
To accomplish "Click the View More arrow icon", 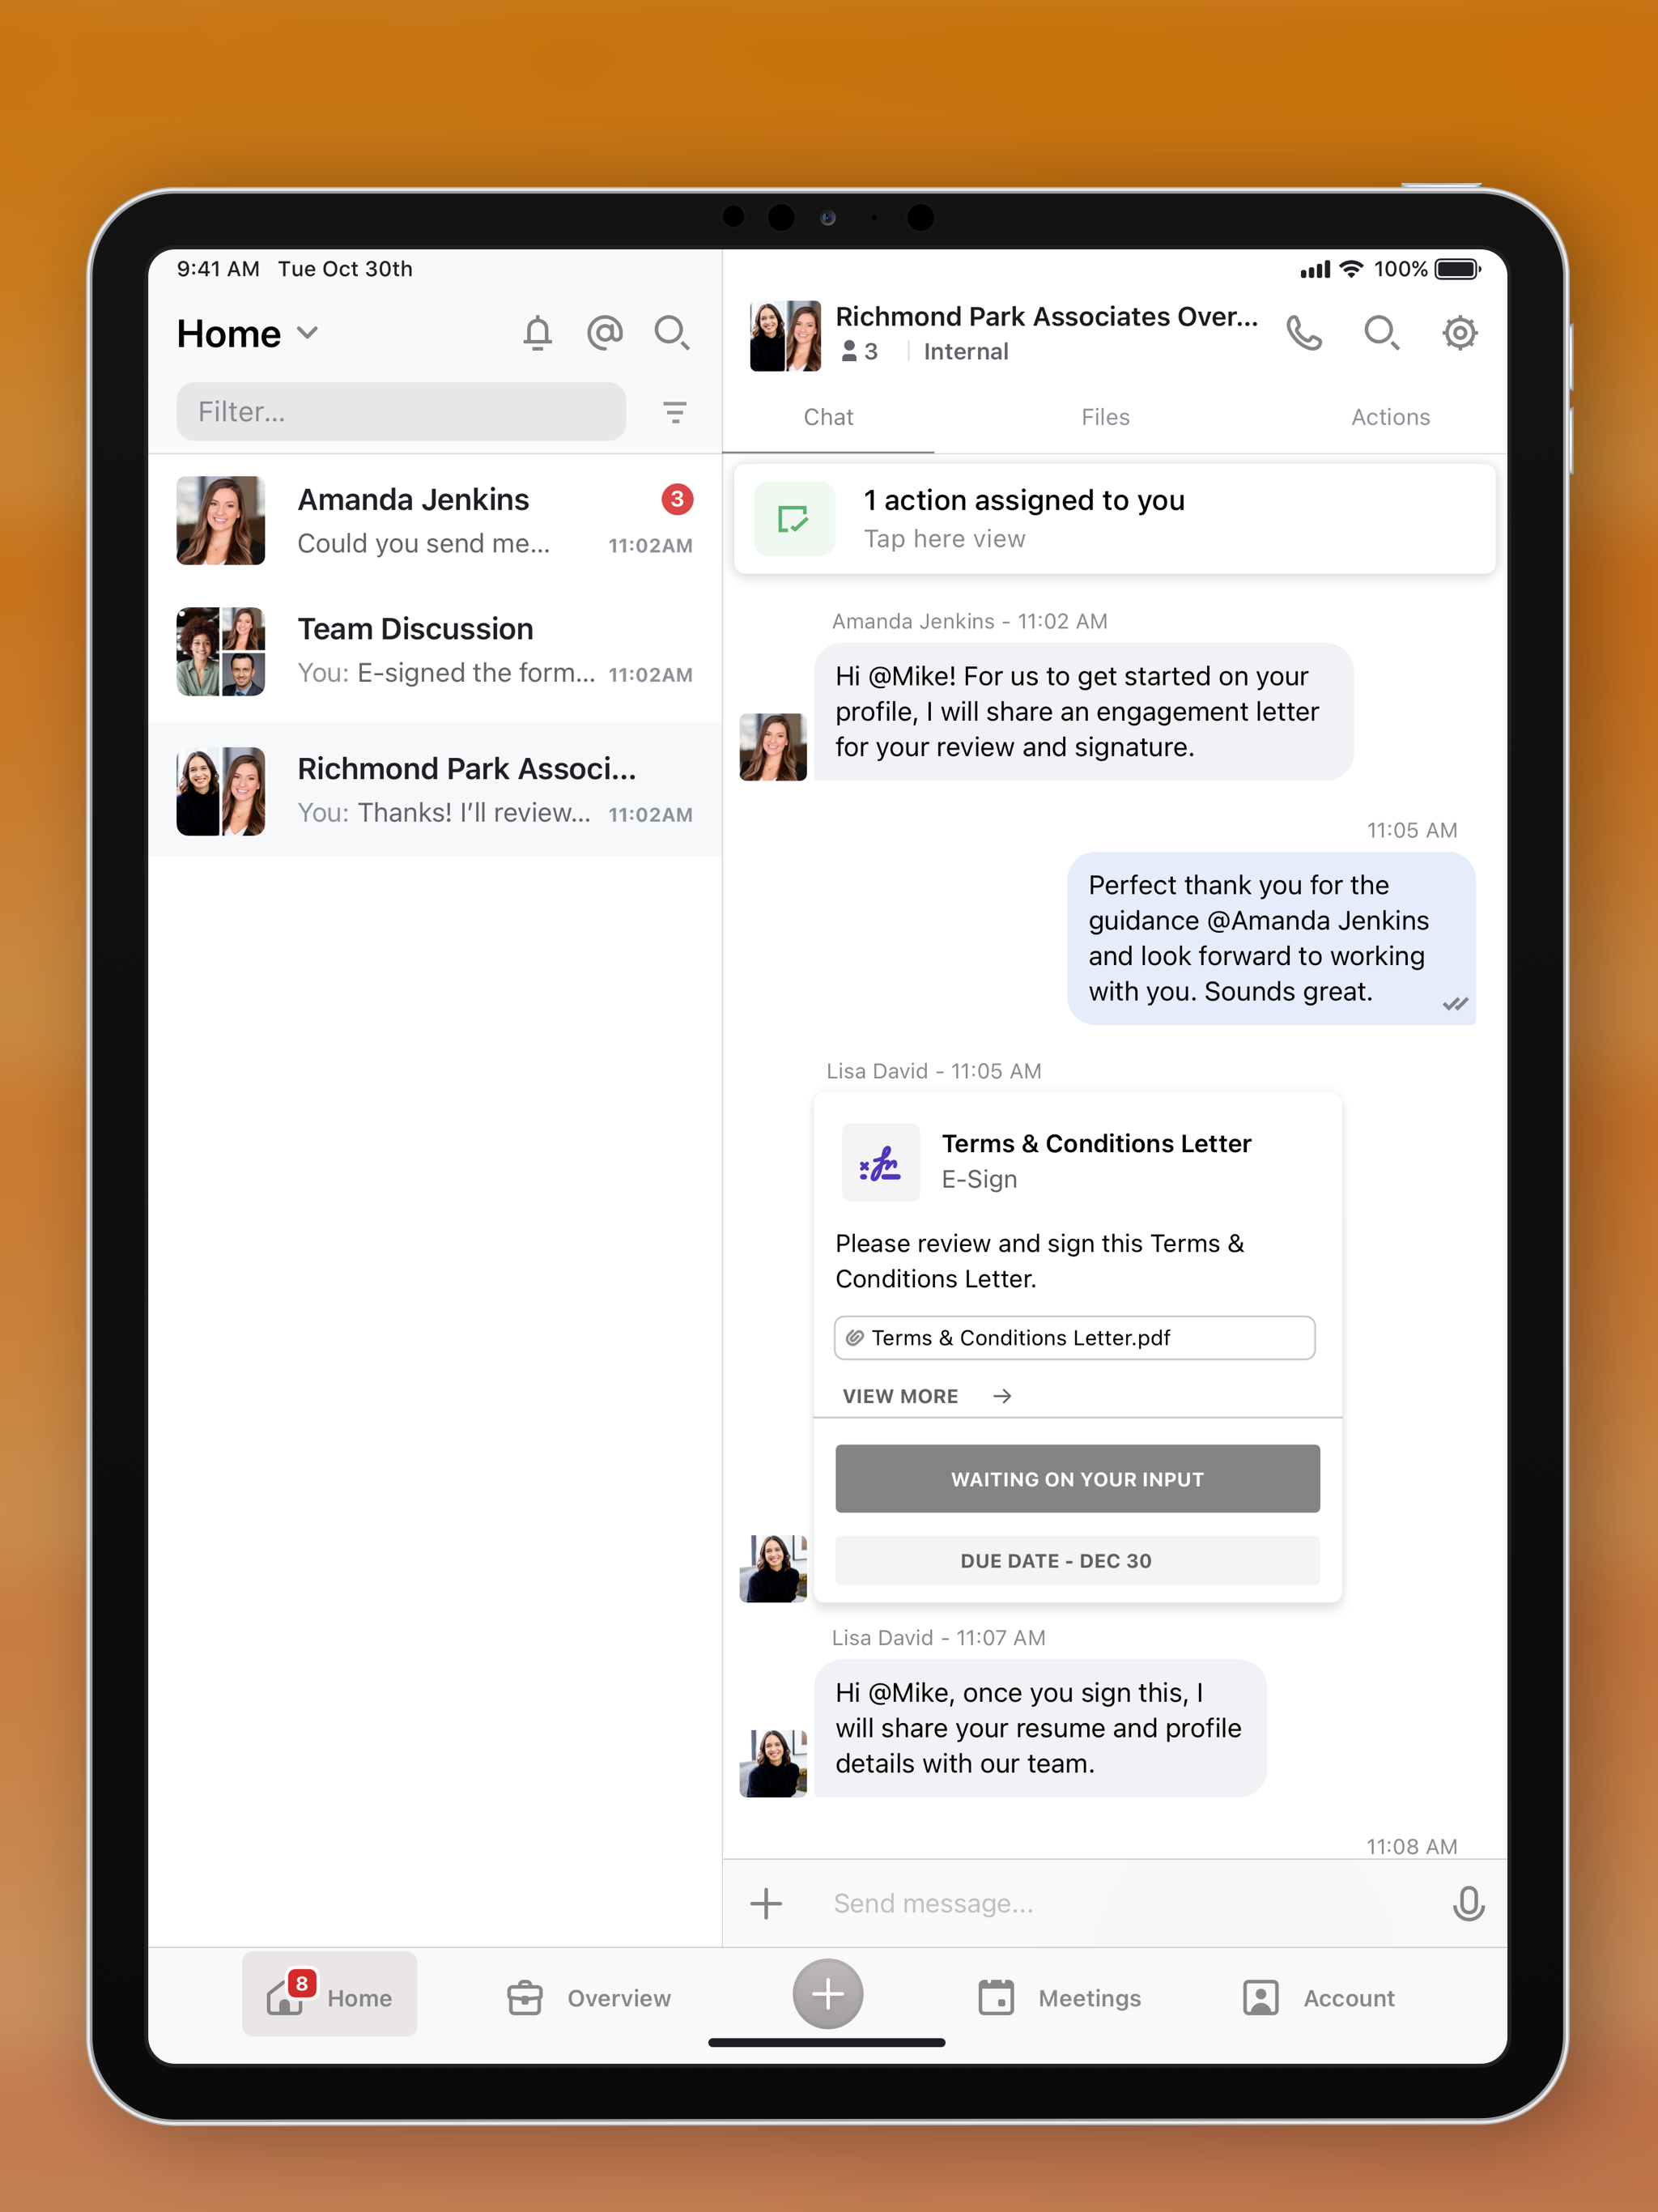I will coord(1002,1396).
